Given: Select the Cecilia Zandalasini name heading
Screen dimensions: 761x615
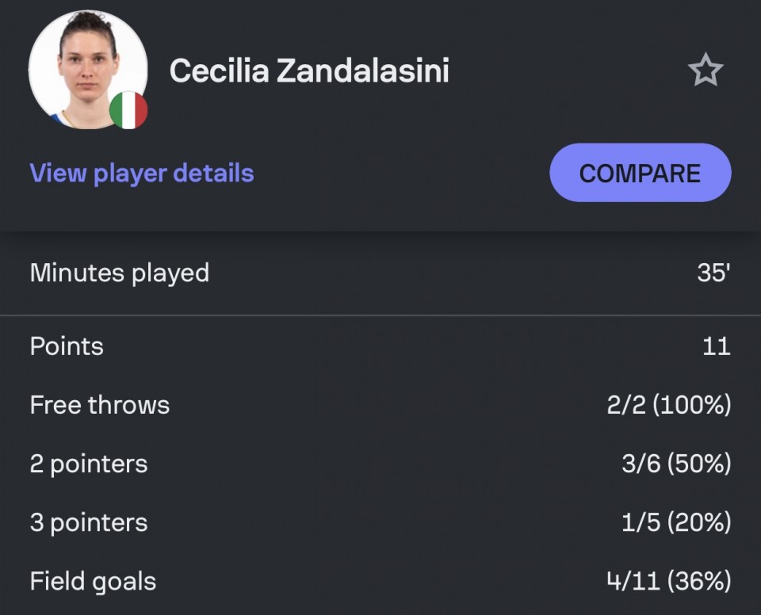Looking at the screenshot, I should pos(309,71).
